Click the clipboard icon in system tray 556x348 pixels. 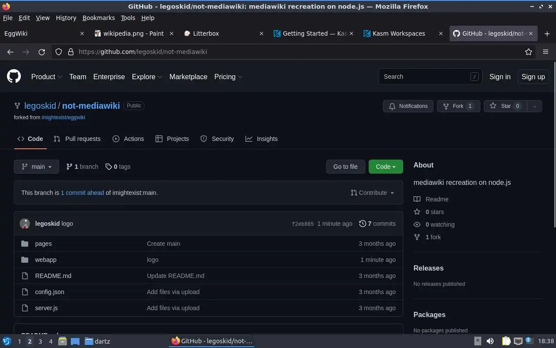(506, 341)
